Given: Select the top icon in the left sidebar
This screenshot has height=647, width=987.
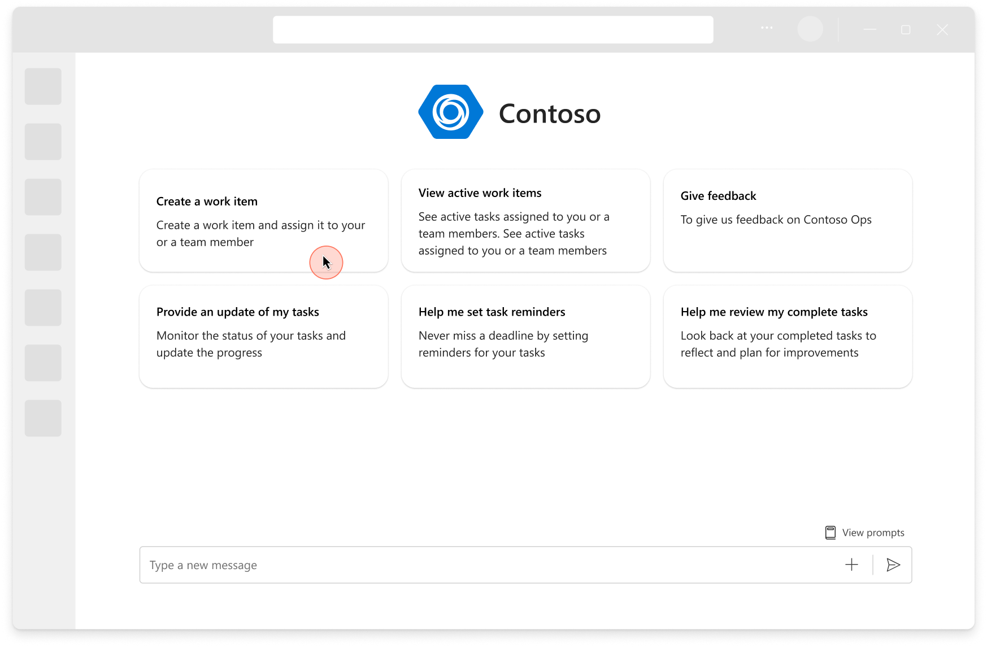Looking at the screenshot, I should [43, 86].
